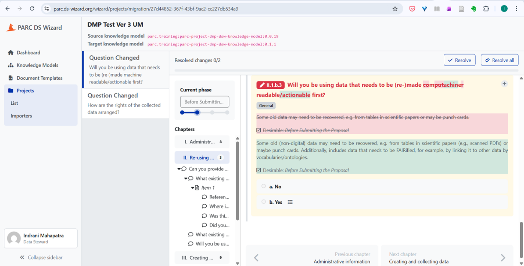Collapse sidebar using the double chevron
The height and width of the screenshot is (266, 524).
(22, 257)
